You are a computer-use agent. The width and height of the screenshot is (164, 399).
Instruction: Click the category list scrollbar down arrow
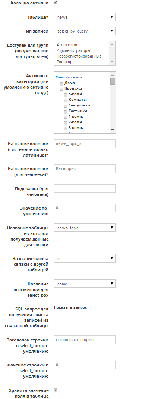pyautogui.click(x=113, y=130)
